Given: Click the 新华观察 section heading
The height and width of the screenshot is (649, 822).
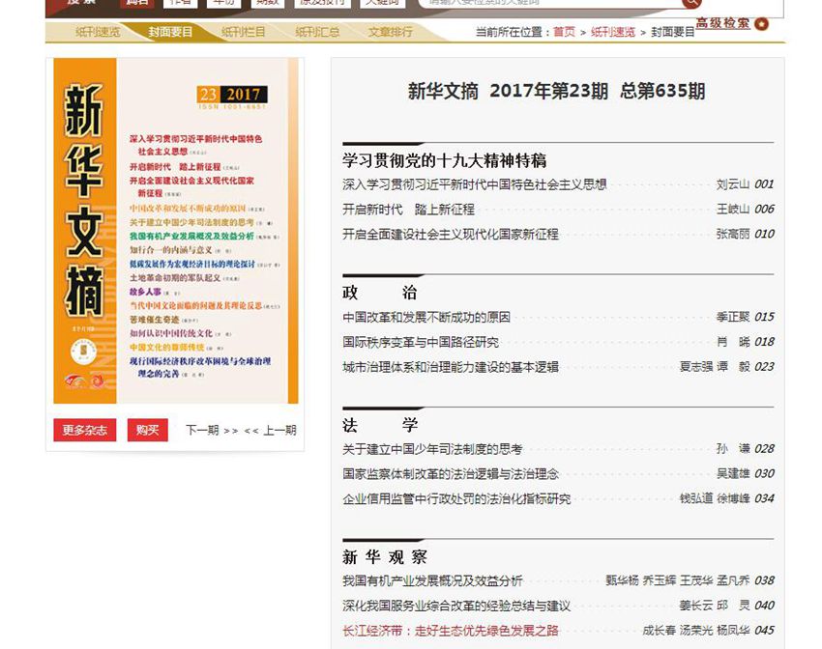Looking at the screenshot, I should pyautogui.click(x=385, y=557).
